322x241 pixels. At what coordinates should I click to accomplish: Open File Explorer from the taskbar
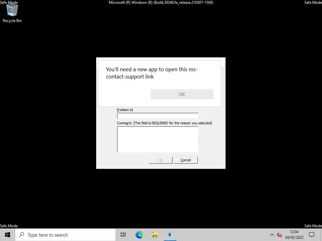tap(154, 235)
